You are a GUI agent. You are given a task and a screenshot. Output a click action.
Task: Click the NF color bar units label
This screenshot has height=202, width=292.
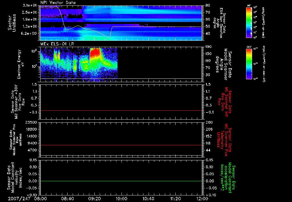point(263,23)
